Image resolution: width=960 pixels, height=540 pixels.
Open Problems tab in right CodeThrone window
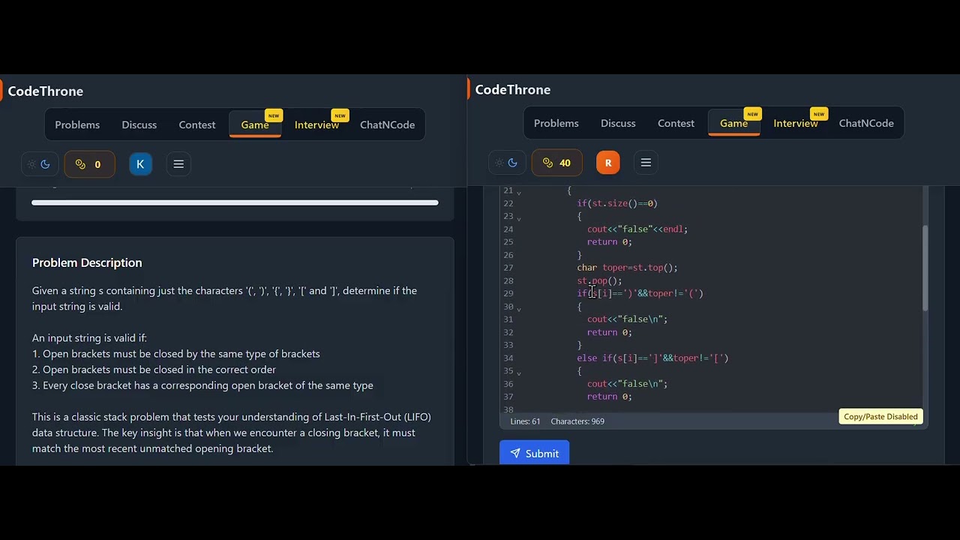(x=556, y=123)
